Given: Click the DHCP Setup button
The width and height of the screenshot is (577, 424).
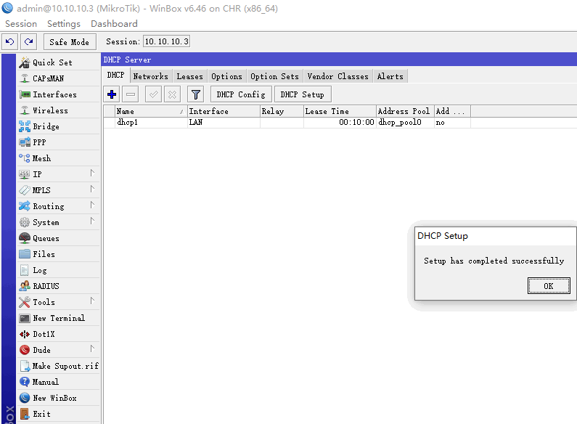Looking at the screenshot, I should 303,94.
